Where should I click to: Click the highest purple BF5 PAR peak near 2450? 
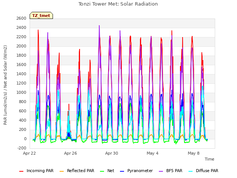coord(99,26)
